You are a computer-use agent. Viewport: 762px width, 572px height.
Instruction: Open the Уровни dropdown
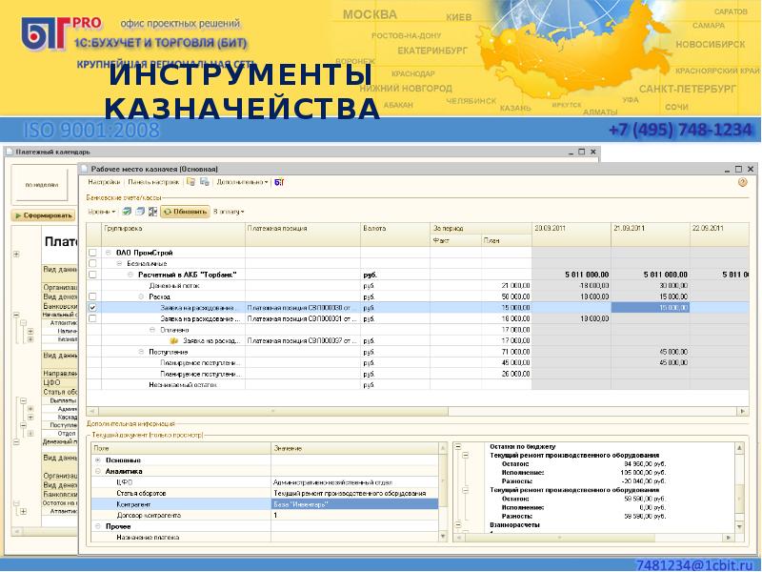pos(102,212)
